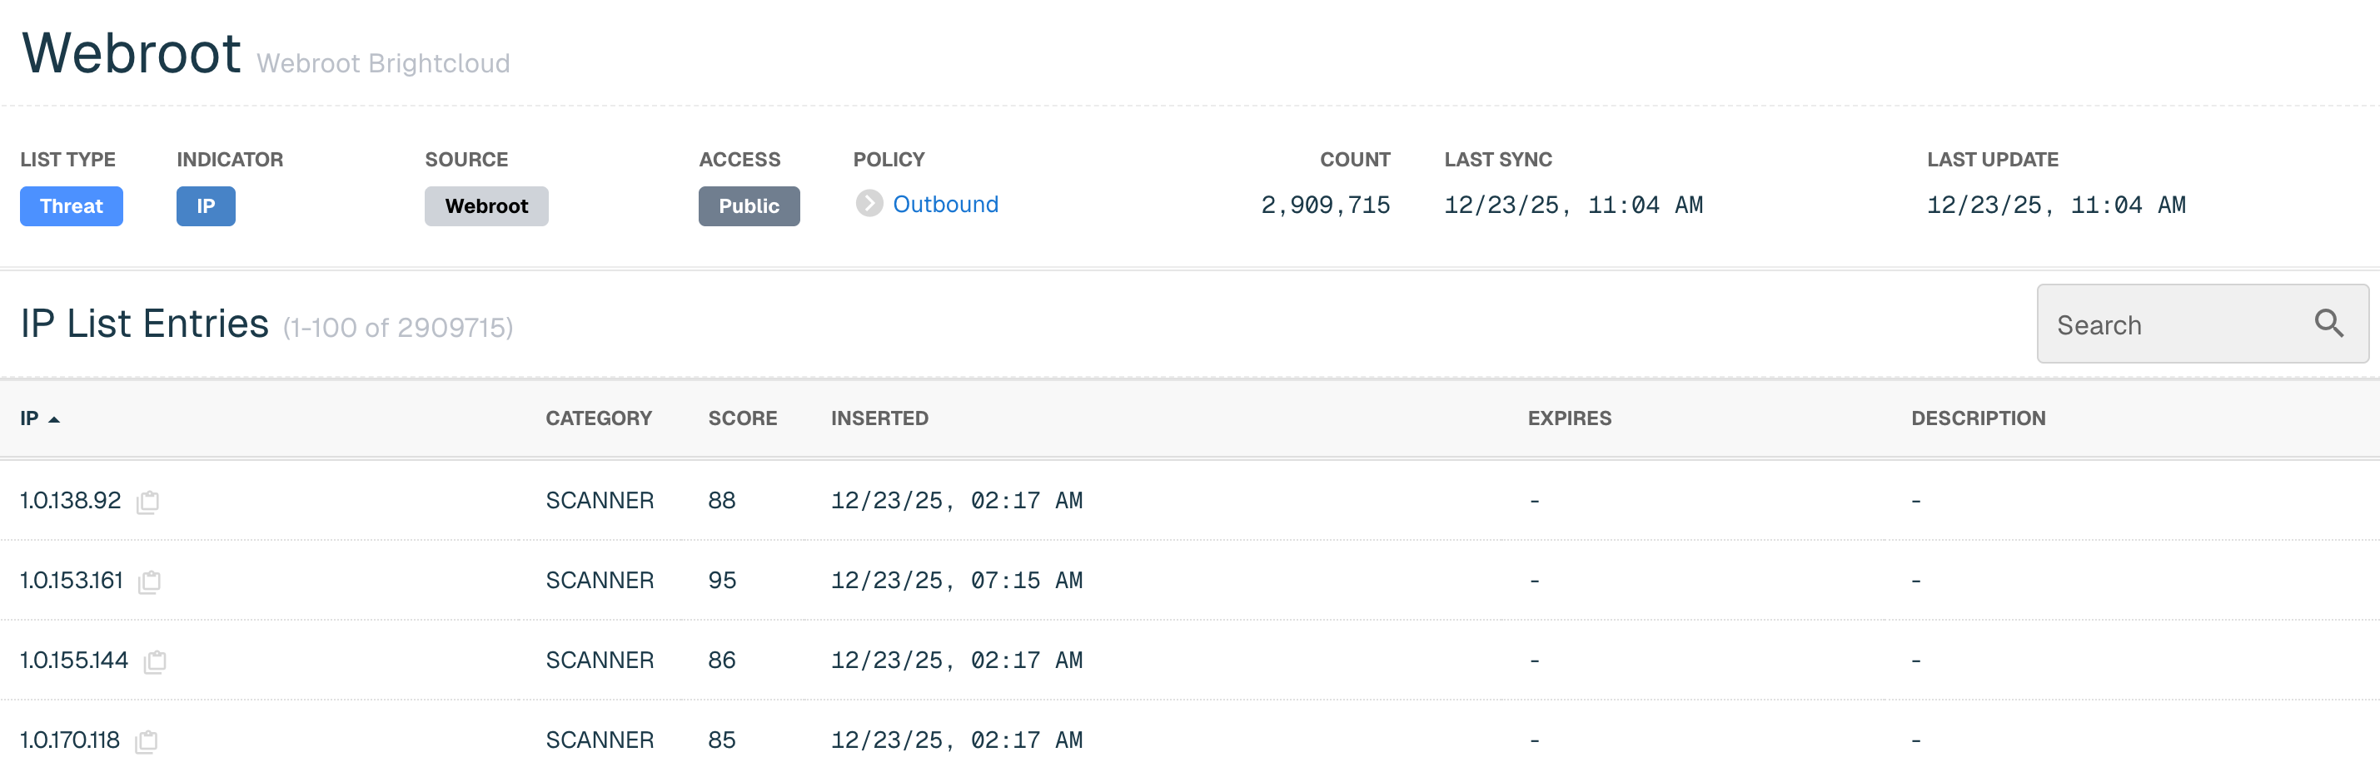Sort table by EXPIRES column header
Screen dimensions: 2380x772
(x=1569, y=418)
